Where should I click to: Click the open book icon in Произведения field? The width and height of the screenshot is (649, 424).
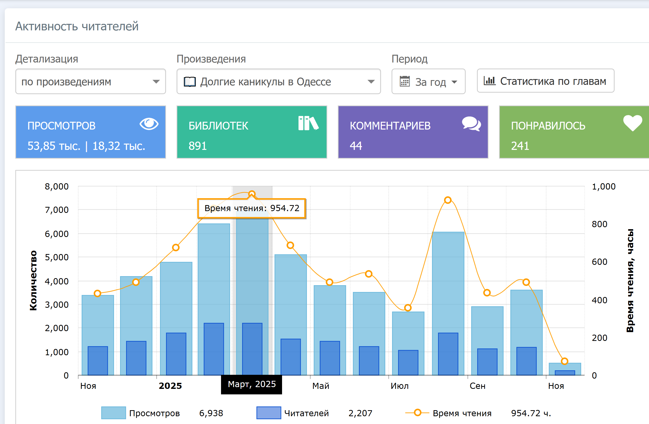coord(190,82)
